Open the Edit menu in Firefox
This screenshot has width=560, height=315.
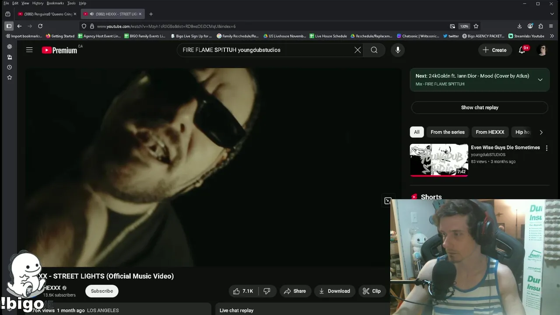15,3
